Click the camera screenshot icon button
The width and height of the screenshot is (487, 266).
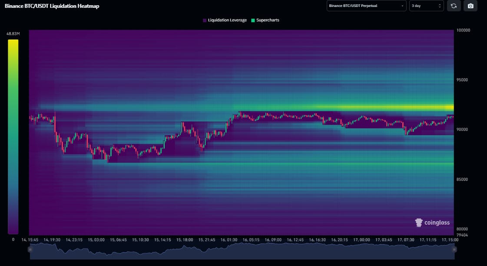[470, 6]
